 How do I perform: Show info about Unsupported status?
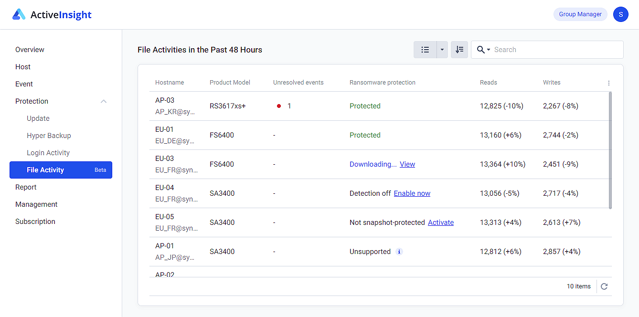tap(399, 252)
